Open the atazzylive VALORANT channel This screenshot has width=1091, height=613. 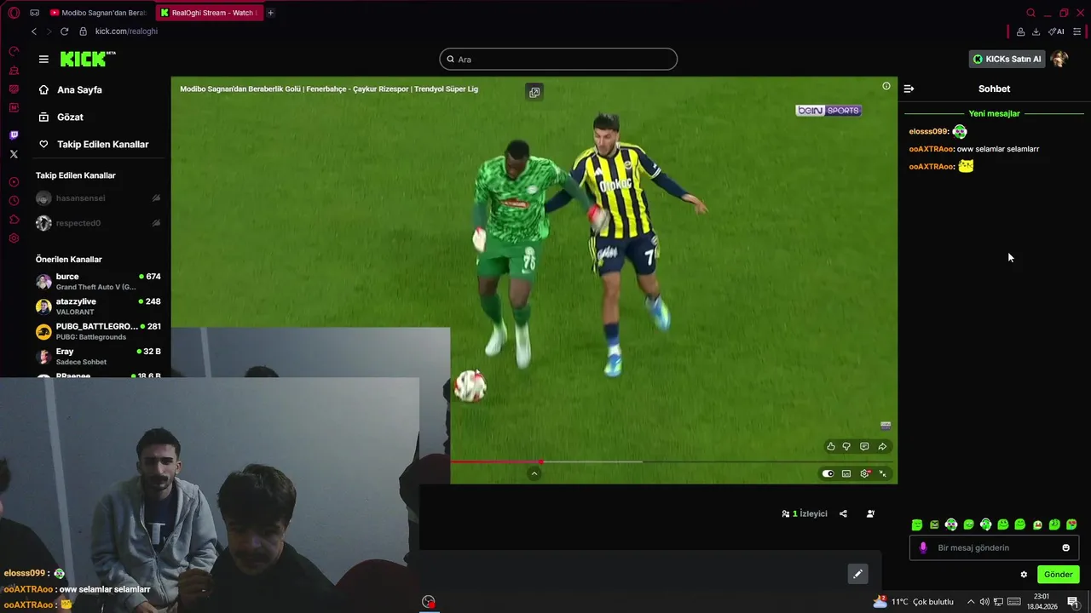tap(98, 306)
